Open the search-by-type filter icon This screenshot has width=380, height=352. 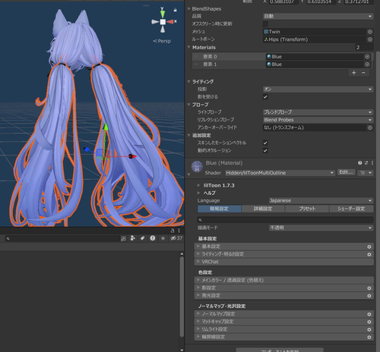[132, 238]
